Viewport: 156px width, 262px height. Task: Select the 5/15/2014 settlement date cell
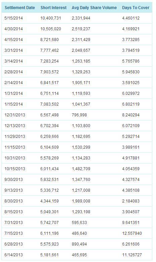coord(13,18)
